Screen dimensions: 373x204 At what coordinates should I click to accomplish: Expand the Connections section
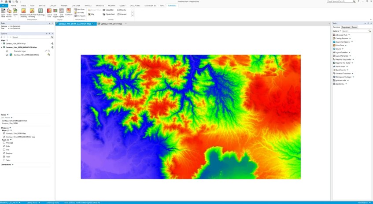13,164
